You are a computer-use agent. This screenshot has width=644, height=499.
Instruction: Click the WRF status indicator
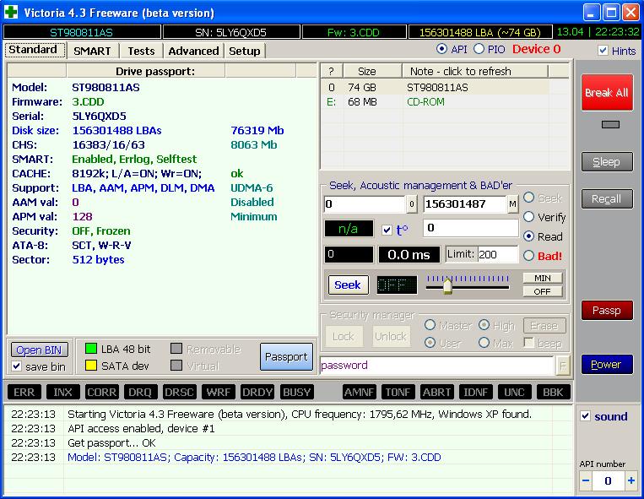tap(219, 393)
